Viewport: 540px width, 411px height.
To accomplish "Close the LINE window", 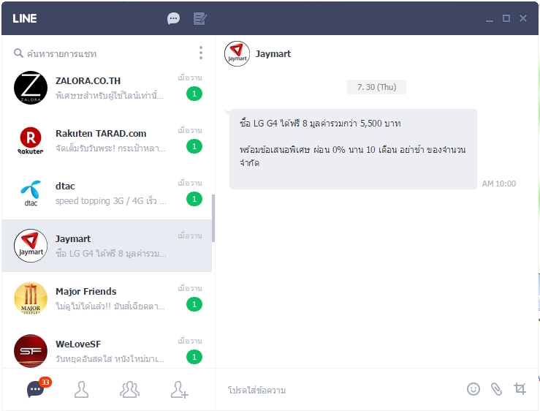I will (523, 18).
